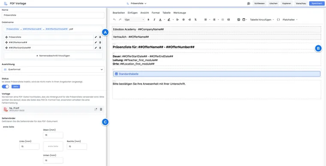Image resolution: width=326 pixels, height=166 pixels.
Task: Delete the uploaded bg_01.pdf file
Action: [x=101, y=110]
